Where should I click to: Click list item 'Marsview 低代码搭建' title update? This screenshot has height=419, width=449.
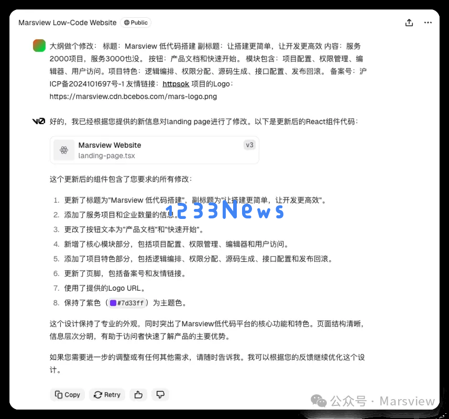[195, 200]
